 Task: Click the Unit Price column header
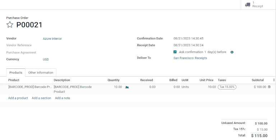pos(207,80)
